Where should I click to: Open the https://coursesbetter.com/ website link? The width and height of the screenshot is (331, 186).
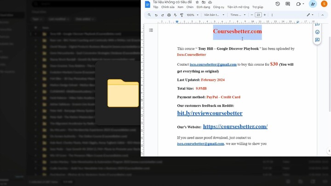235,126
